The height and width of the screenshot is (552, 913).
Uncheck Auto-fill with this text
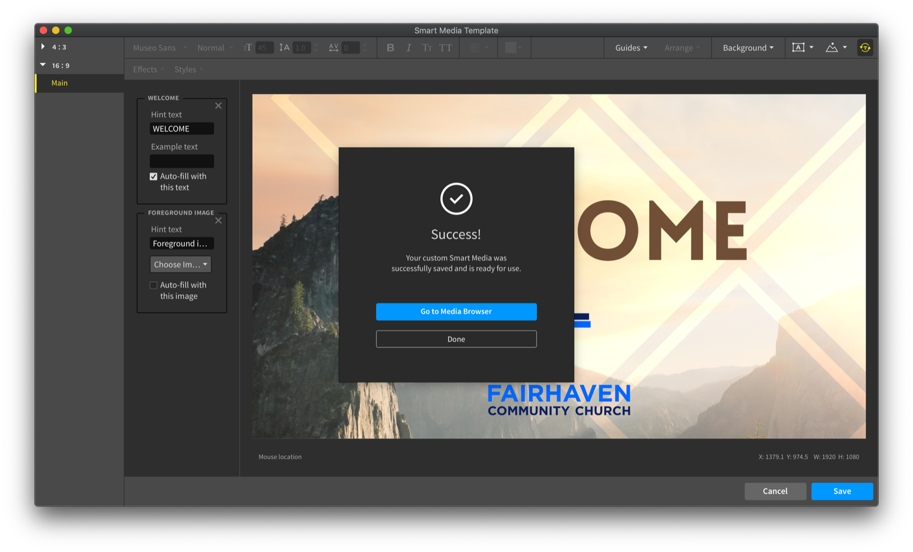point(154,176)
